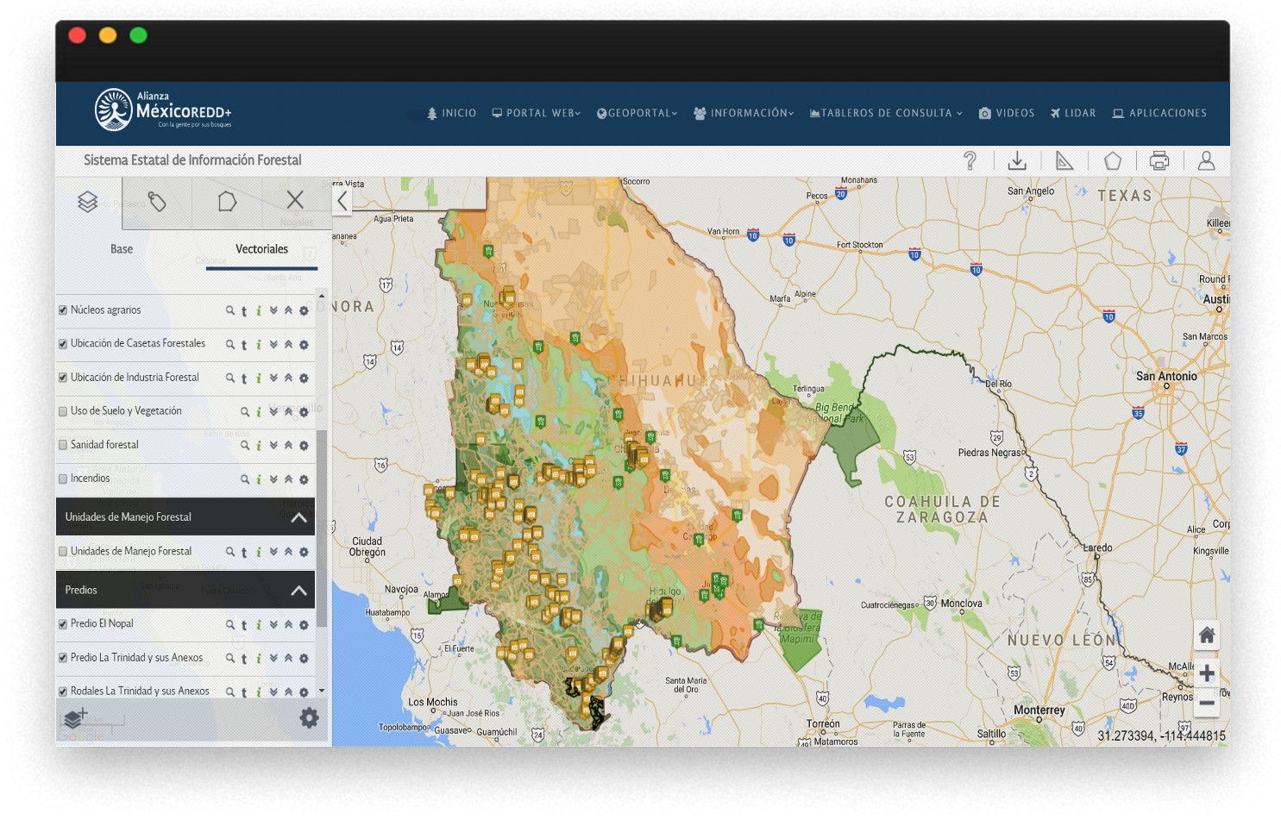Zoom in with the plus button
The height and width of the screenshot is (826, 1281).
[1207, 673]
